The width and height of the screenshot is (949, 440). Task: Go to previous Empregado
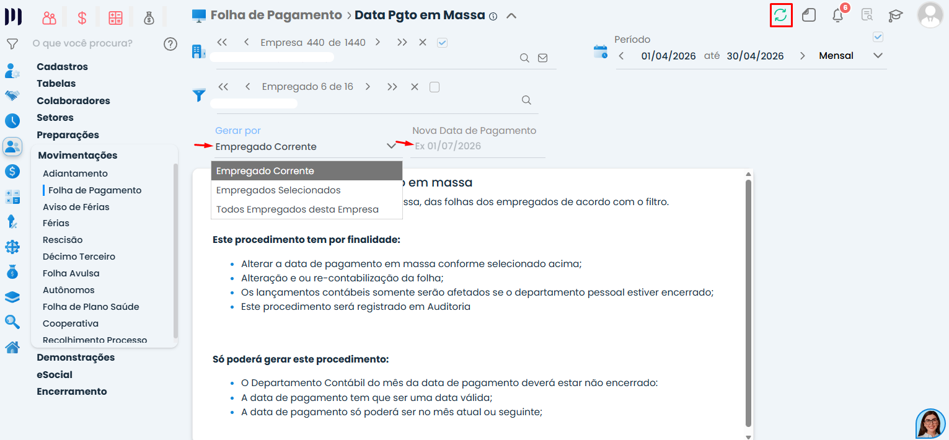point(247,87)
